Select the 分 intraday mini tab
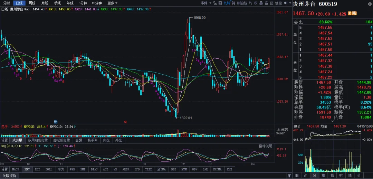Viewport: 373px width, 179px height. tap(315, 176)
